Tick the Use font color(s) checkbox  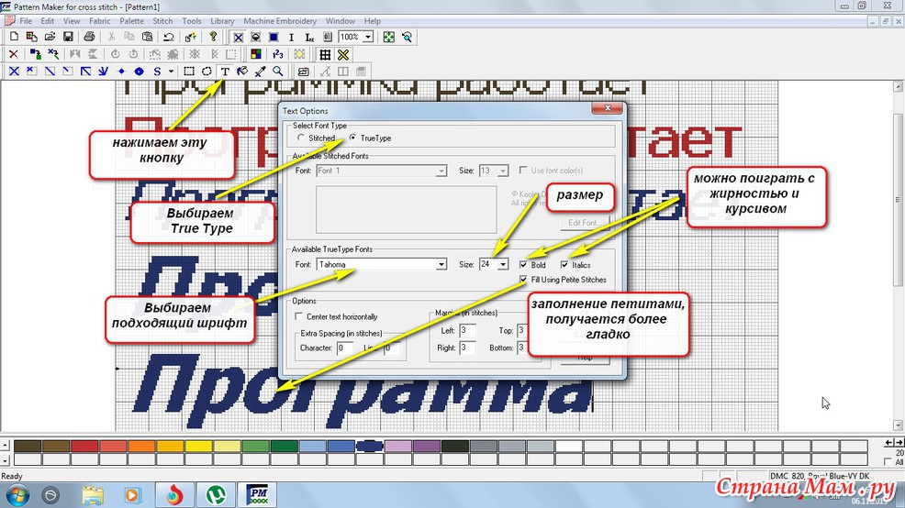523,171
